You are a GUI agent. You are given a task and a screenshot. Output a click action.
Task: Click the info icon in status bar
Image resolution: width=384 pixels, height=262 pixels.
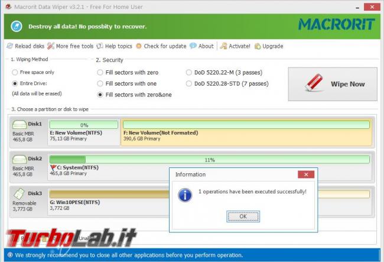click(10, 255)
